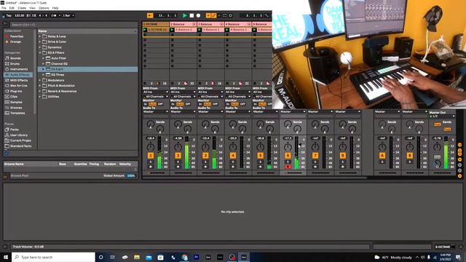Screen dimensions: 466x262
Task: Click the Tap tempo button
Action: (9, 15)
